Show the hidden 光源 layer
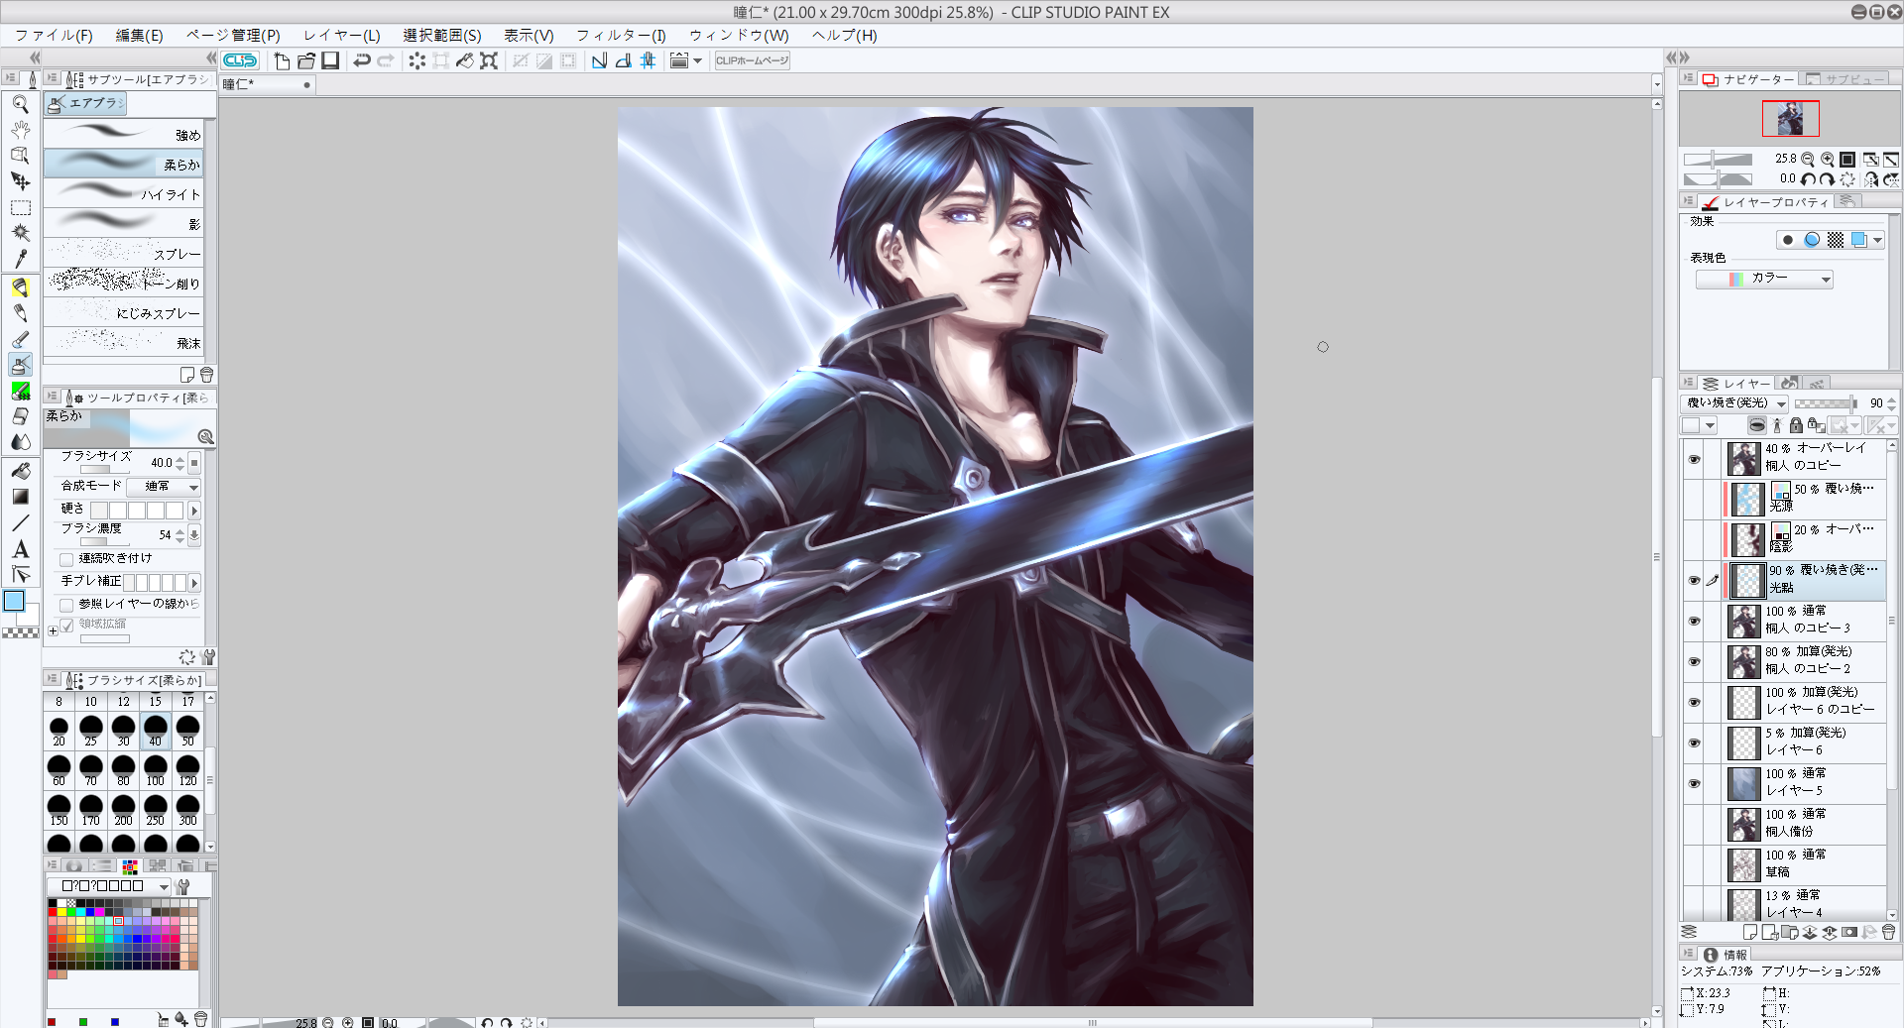This screenshot has height=1028, width=1904. 1694,499
